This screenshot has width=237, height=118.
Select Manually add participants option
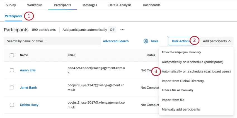pos(181,109)
